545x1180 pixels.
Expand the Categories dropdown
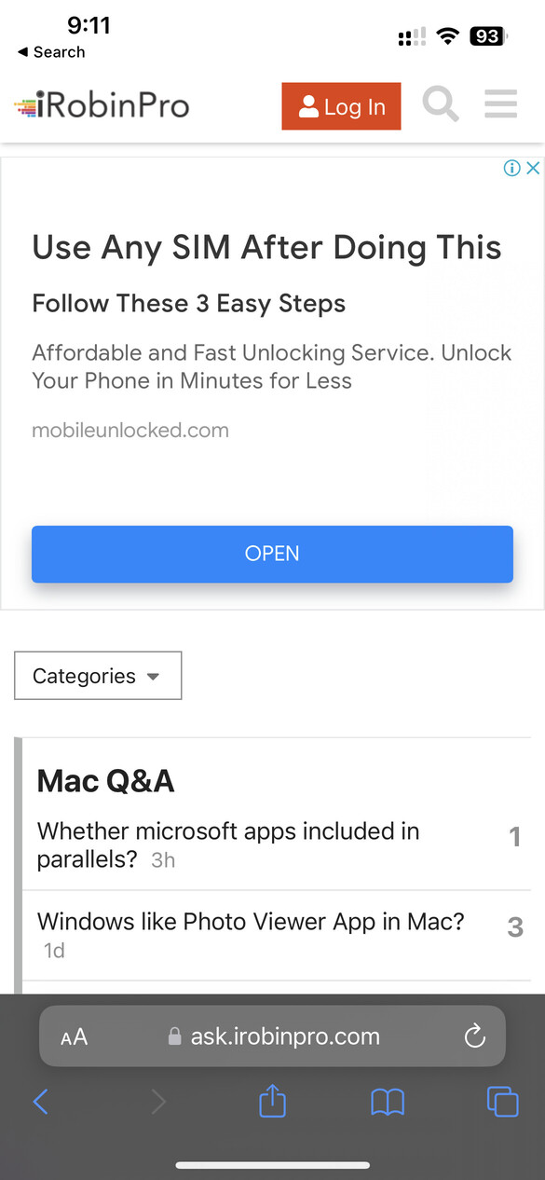point(98,676)
